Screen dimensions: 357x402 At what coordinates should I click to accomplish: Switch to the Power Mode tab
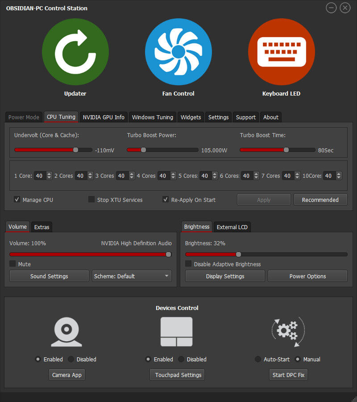(x=24, y=117)
